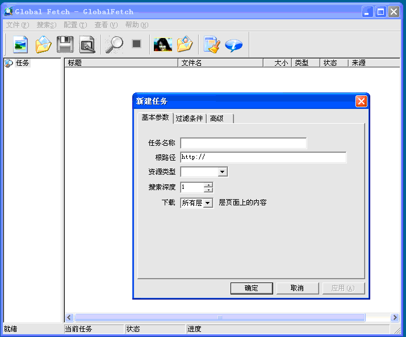Click the broom clean-up toolbar icon

pyautogui.click(x=212, y=44)
